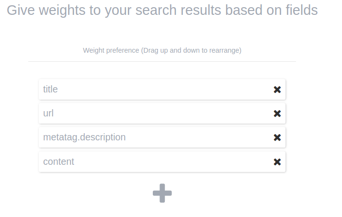Delete the url field using its X icon
342x217 pixels.
click(277, 114)
